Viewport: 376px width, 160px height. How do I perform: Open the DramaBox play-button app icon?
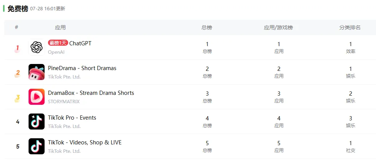[37, 97]
